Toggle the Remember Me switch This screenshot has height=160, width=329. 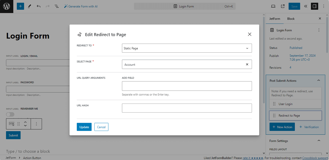pos(10,114)
